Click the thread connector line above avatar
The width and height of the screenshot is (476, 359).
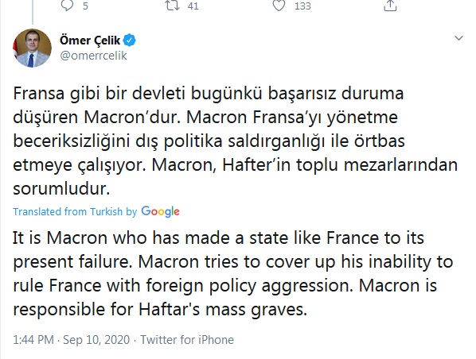click(x=33, y=12)
